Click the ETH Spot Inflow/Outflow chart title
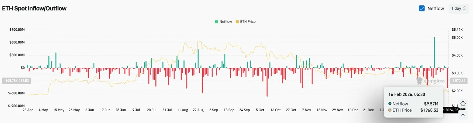Viewport: 473px width, 123px height. click(x=34, y=8)
